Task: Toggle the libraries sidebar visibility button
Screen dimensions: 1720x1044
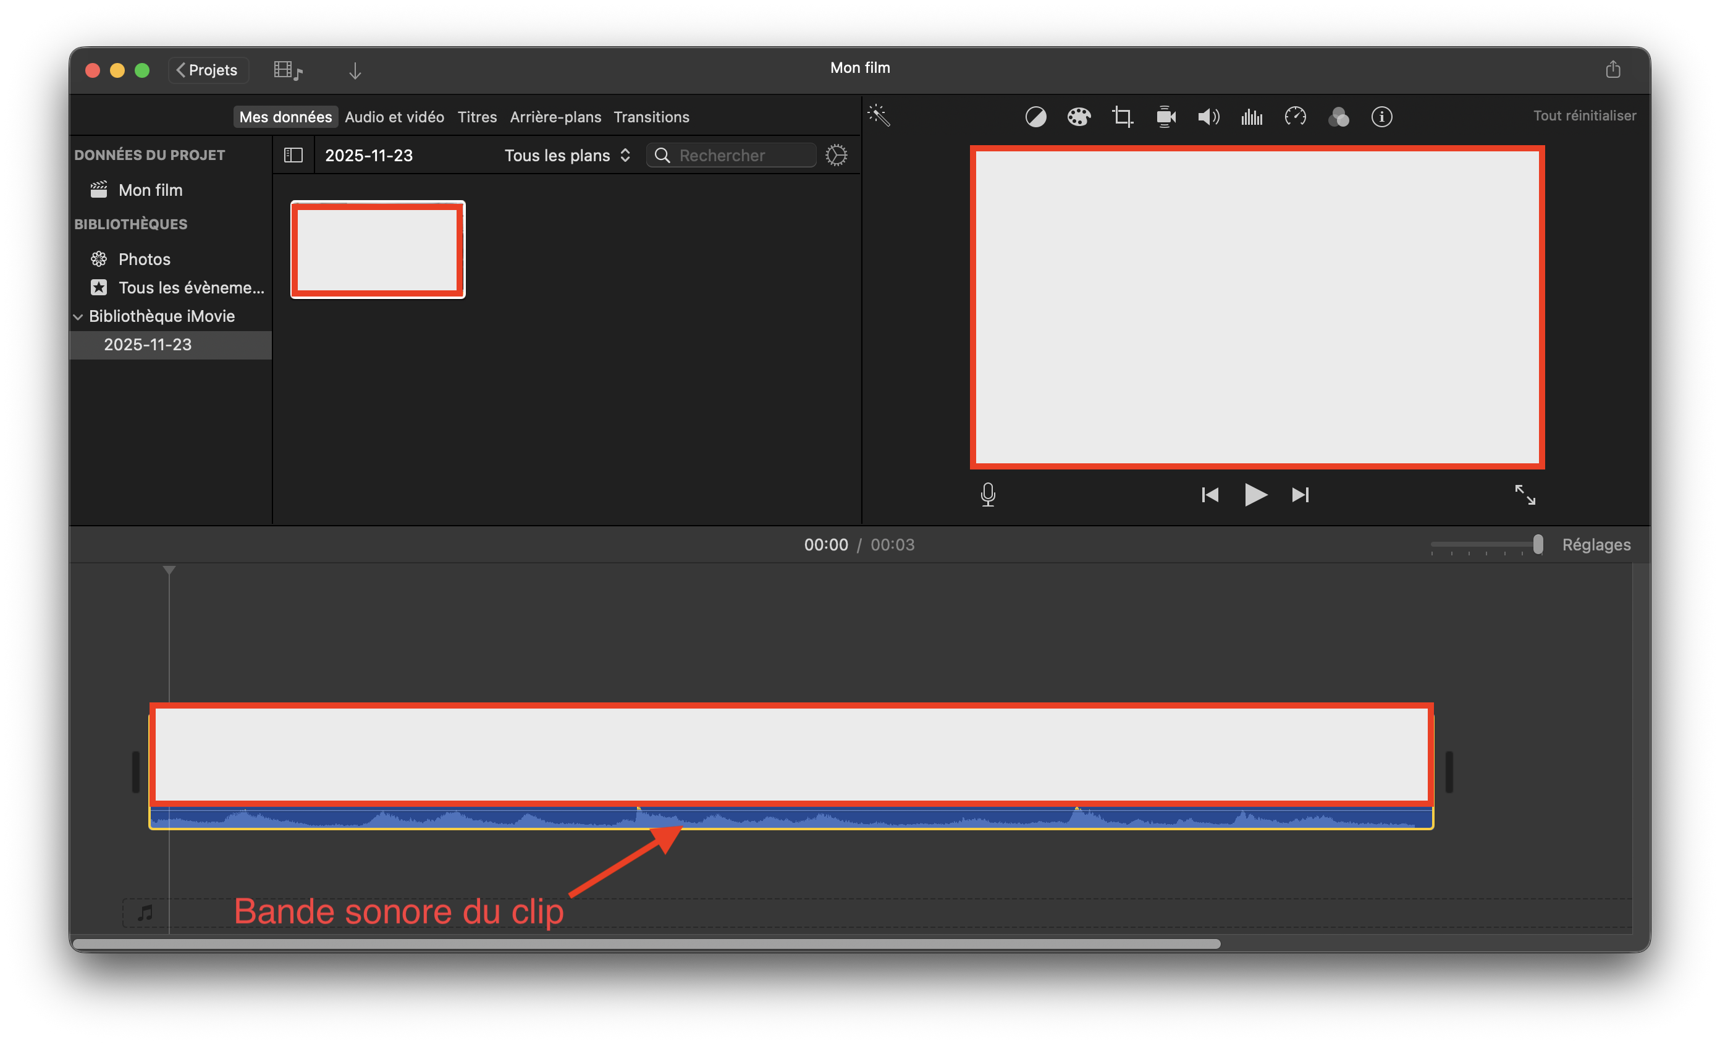Action: tap(293, 155)
